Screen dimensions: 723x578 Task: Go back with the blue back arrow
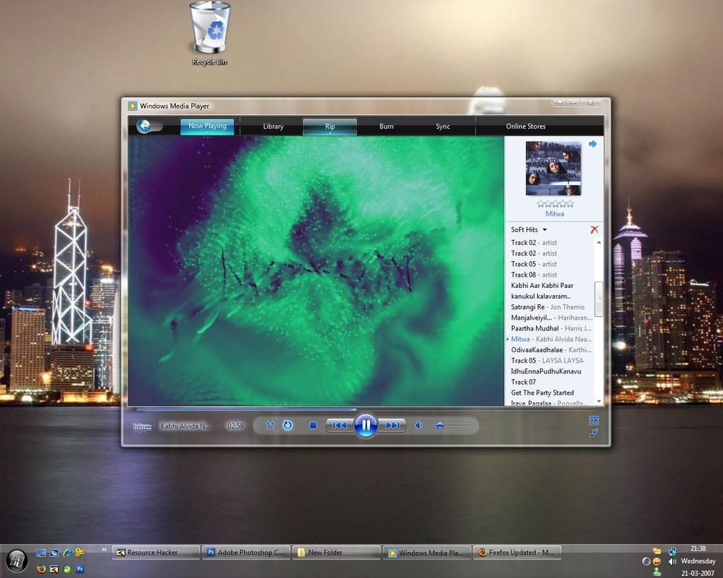pos(144,126)
